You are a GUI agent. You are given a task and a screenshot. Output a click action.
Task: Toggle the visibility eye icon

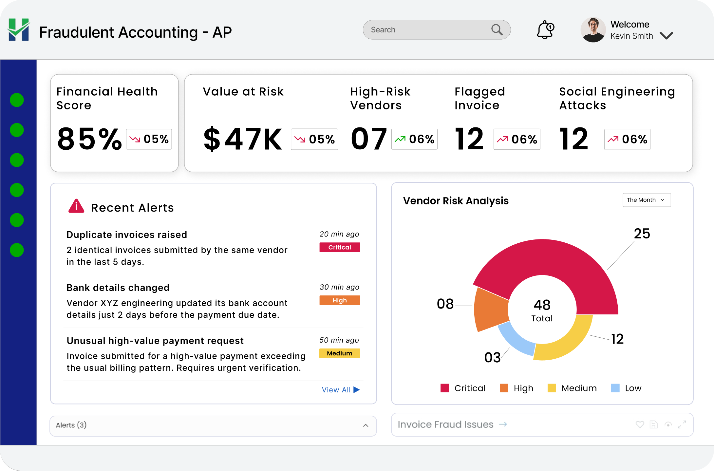(668, 424)
